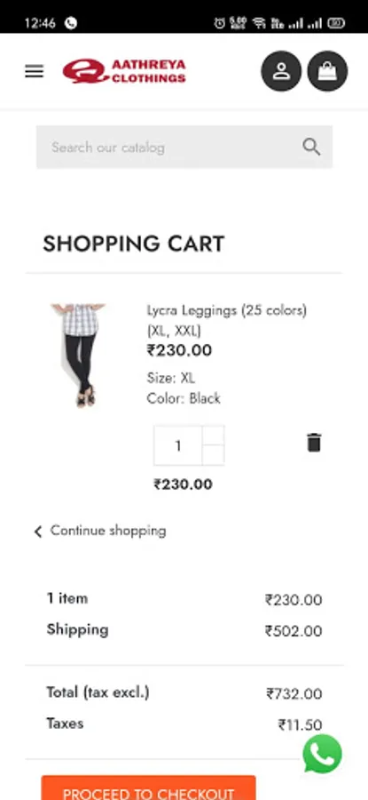Tap the alarm icon in status bar
This screenshot has height=800, width=368.
coord(219,23)
